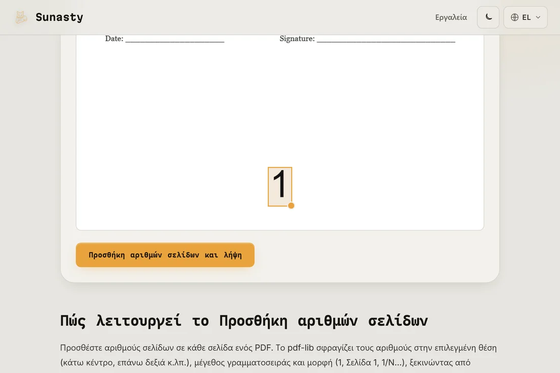Click the paragraph starting Προσθέστε αριθμούς σελίδων
This screenshot has height=373, width=560.
point(278,355)
